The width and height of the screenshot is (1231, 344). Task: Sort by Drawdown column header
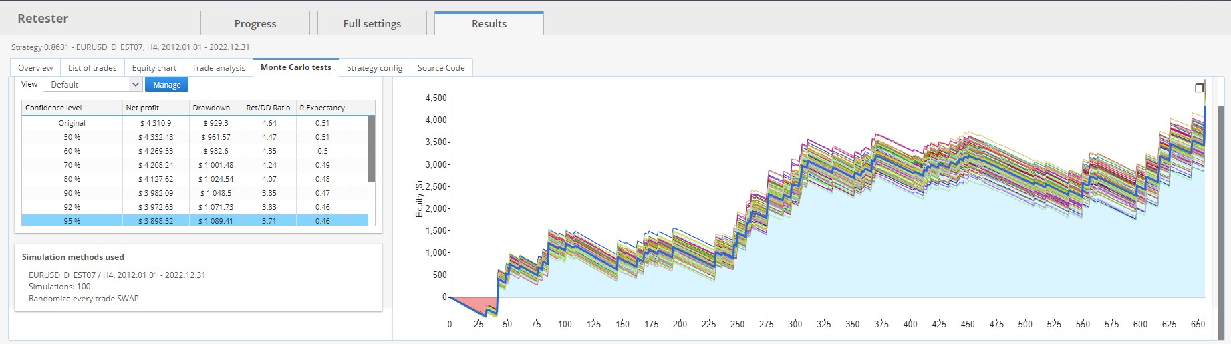216,108
